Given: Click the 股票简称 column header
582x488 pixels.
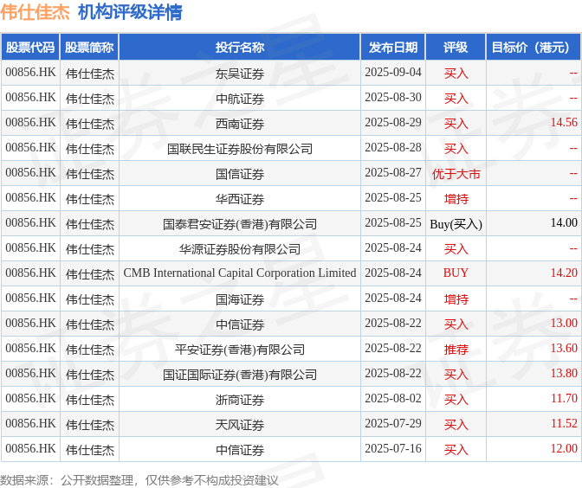Looking at the screenshot, I should (x=89, y=47).
